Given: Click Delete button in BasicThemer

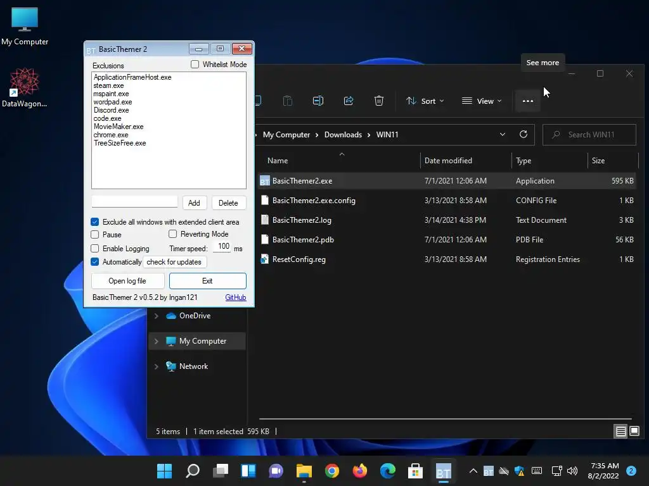Looking at the screenshot, I should pos(228,203).
